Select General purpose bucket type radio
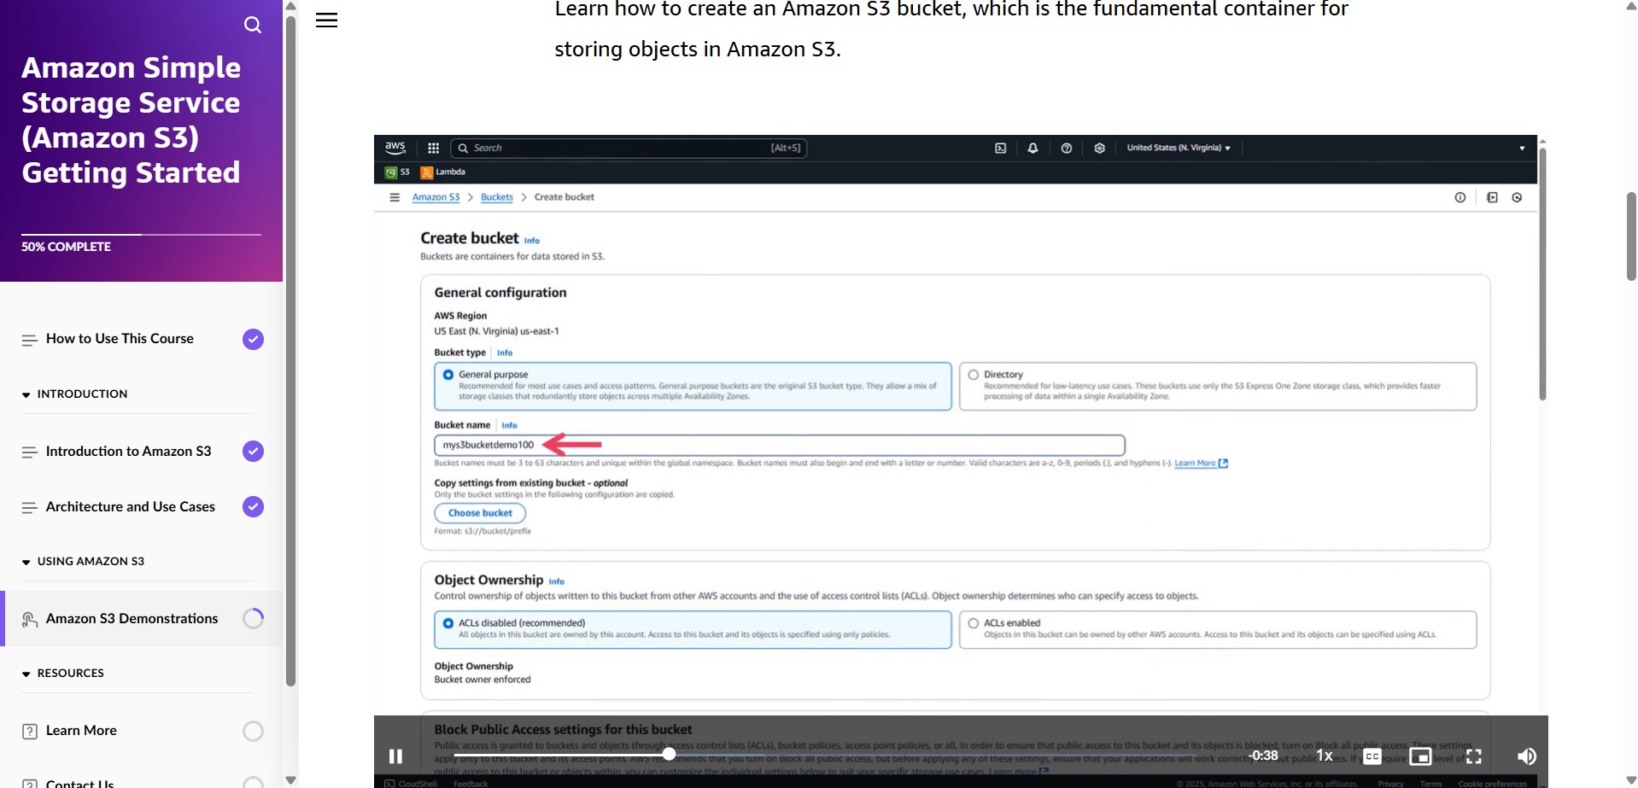 pyautogui.click(x=448, y=375)
